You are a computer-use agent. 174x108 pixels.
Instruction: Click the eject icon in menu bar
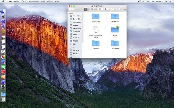point(143,1)
